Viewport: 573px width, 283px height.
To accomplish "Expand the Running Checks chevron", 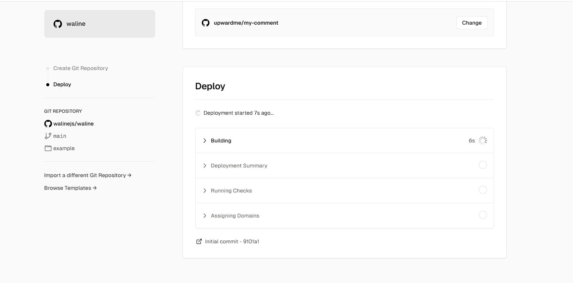I will click(x=205, y=191).
